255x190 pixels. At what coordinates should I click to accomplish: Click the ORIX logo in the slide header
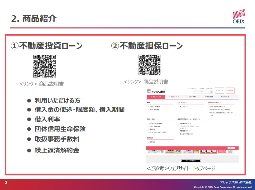click(239, 16)
